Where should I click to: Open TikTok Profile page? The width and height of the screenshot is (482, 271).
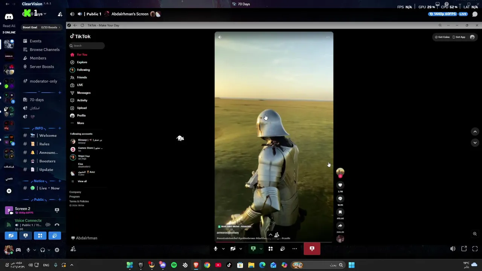click(x=78, y=116)
